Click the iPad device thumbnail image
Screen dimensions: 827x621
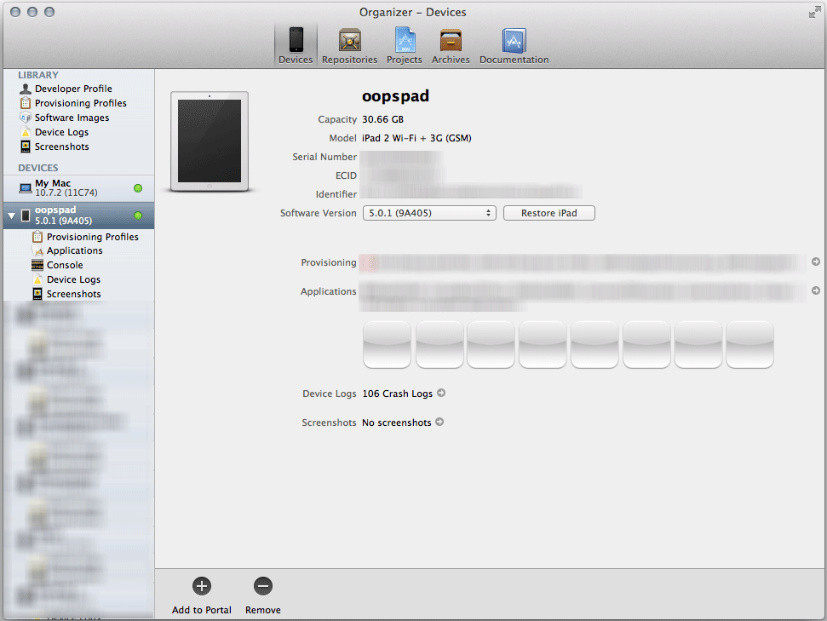tap(210, 141)
